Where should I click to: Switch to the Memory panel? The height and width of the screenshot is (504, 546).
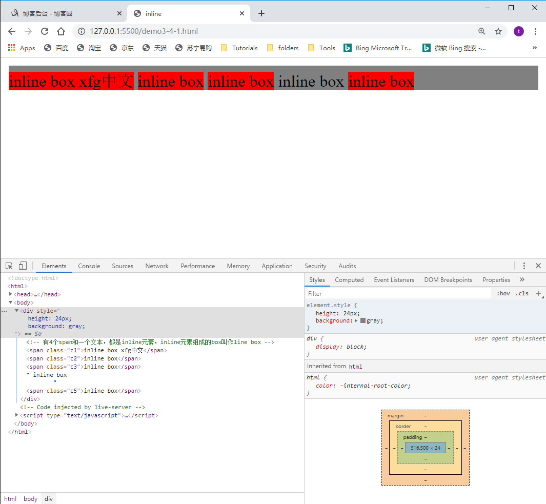pos(238,266)
